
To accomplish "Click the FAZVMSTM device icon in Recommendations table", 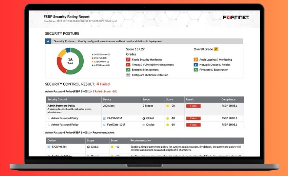I will pos(49,147).
